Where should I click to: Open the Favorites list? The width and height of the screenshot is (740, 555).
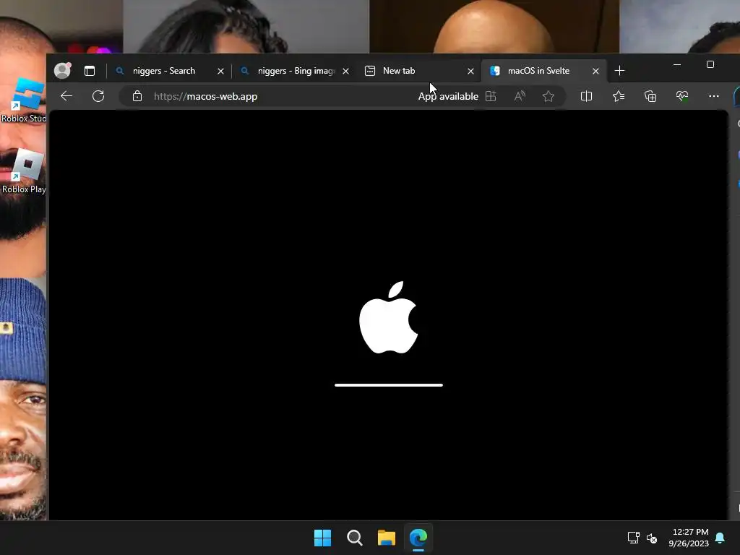(x=619, y=96)
